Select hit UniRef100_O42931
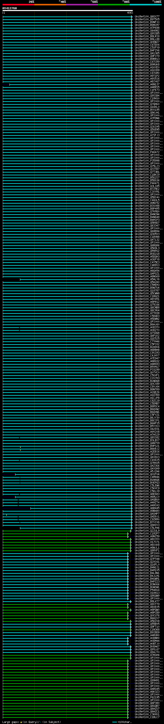 147,429
